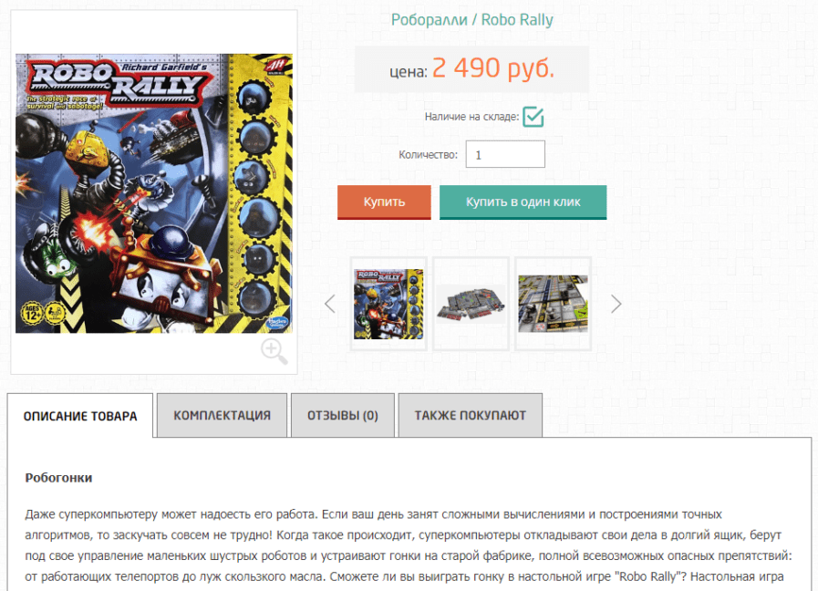The width and height of the screenshot is (818, 591).
Task: Focus the 'Количество' quantity input field
Action: click(x=505, y=154)
